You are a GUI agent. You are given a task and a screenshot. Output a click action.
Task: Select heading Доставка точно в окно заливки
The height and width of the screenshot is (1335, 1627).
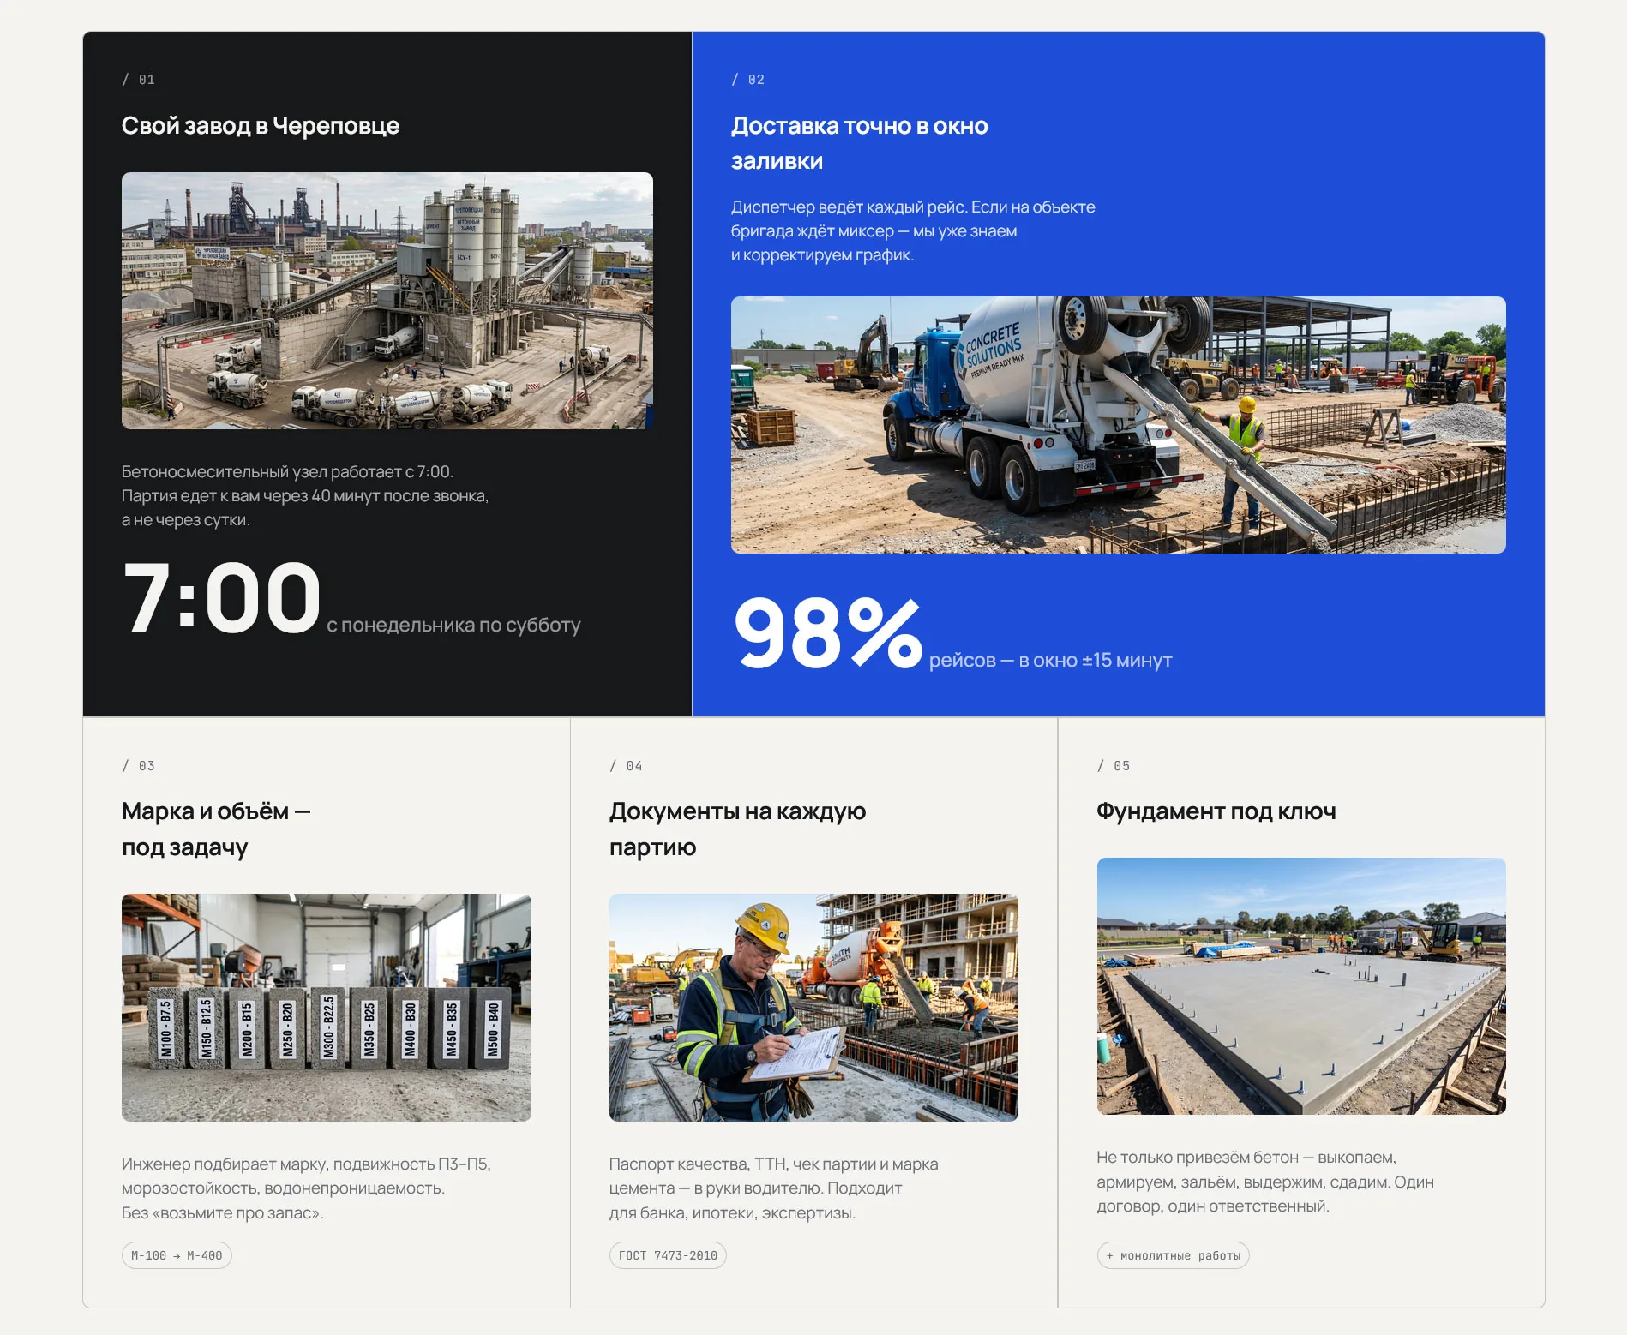click(x=860, y=143)
